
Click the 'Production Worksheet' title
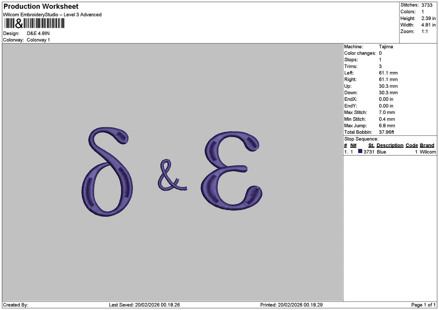(41, 6)
